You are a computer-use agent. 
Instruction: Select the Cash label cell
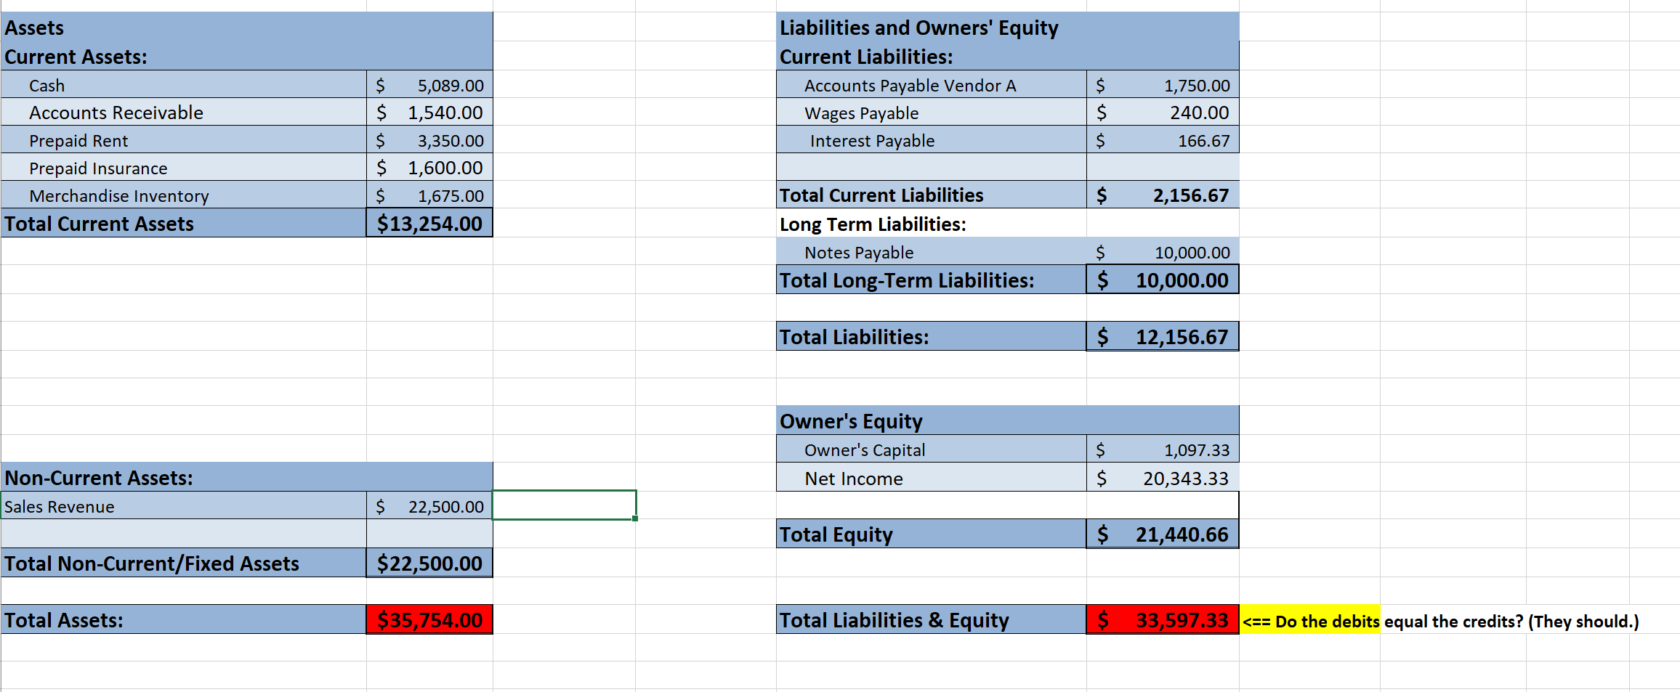(184, 85)
